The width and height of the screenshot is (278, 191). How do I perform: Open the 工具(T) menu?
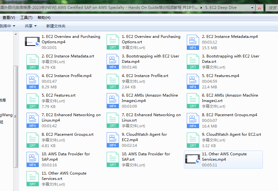point(26,18)
